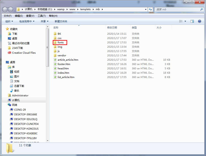Open DESKTOP-TPSL18V network computer
Image resolution: width=206 pixels, height=156 pixels.
[23, 138]
